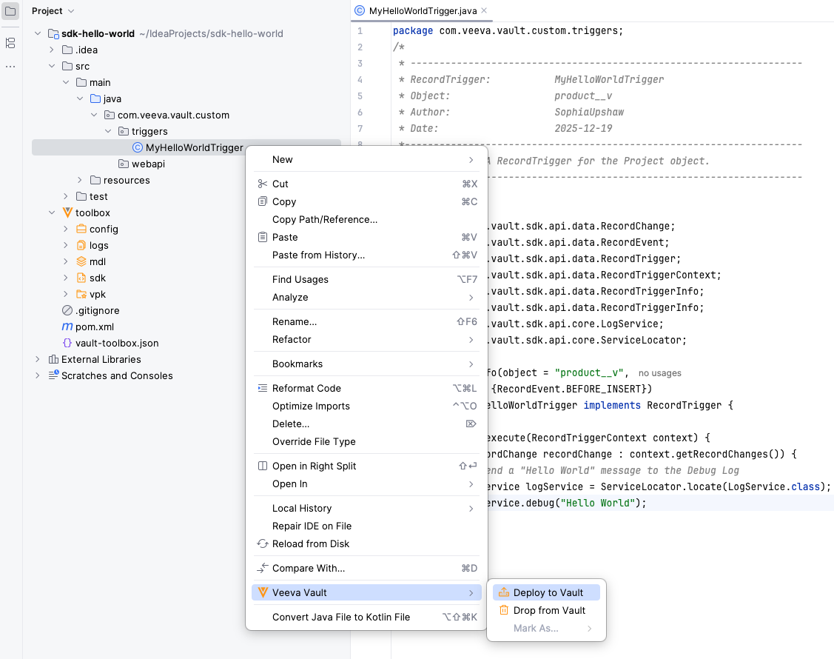Expand the resources folder
This screenshot has width=834, height=659.
point(80,180)
